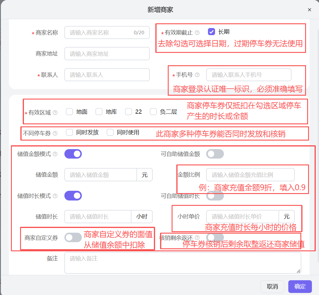Click the 确定 confirm button

pos(300,286)
